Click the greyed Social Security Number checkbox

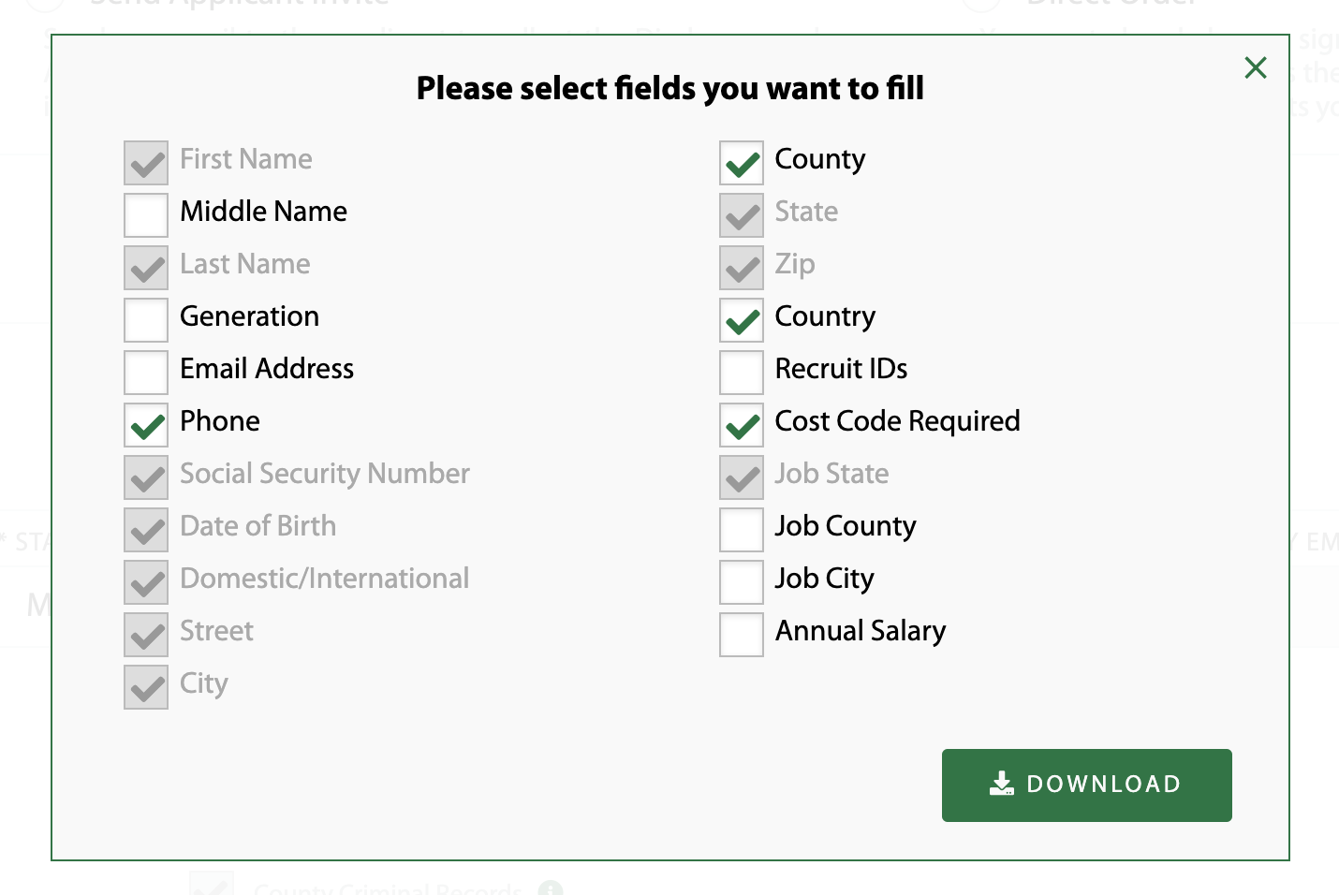pos(146,477)
